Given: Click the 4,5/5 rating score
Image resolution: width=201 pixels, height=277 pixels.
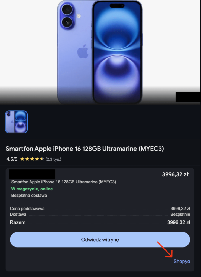Looking at the screenshot, I should coord(12,159).
